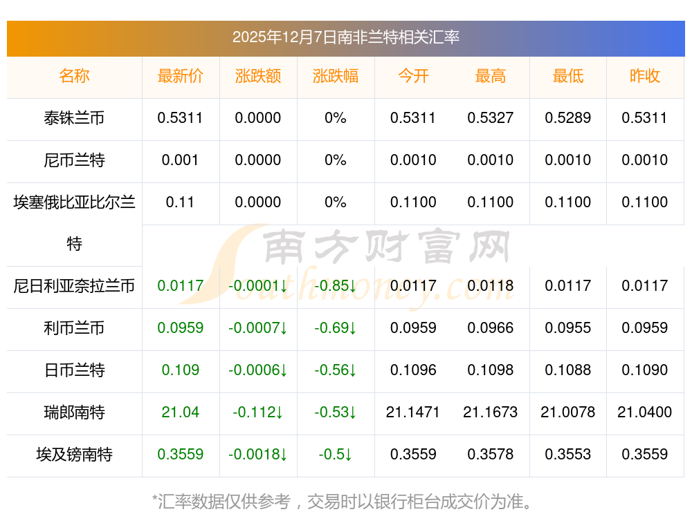Select the 最高 column header
This screenshot has width=692, height=523.
[x=491, y=76]
